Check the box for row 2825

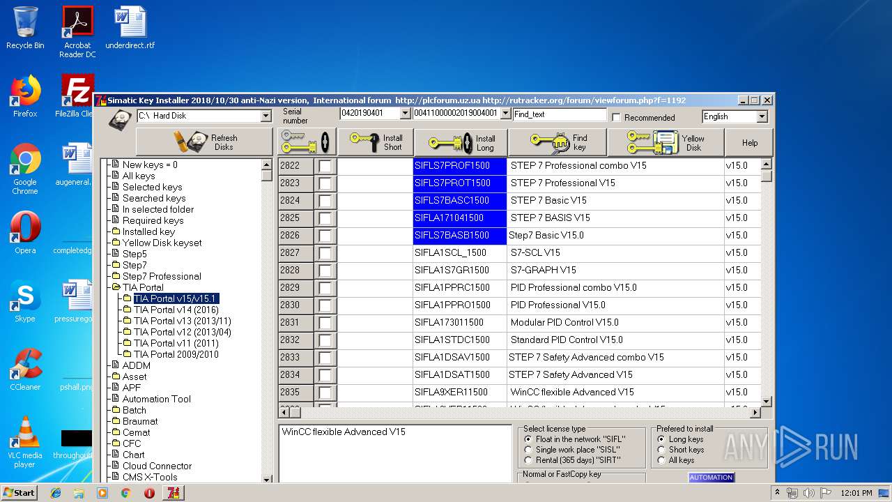coord(325,218)
